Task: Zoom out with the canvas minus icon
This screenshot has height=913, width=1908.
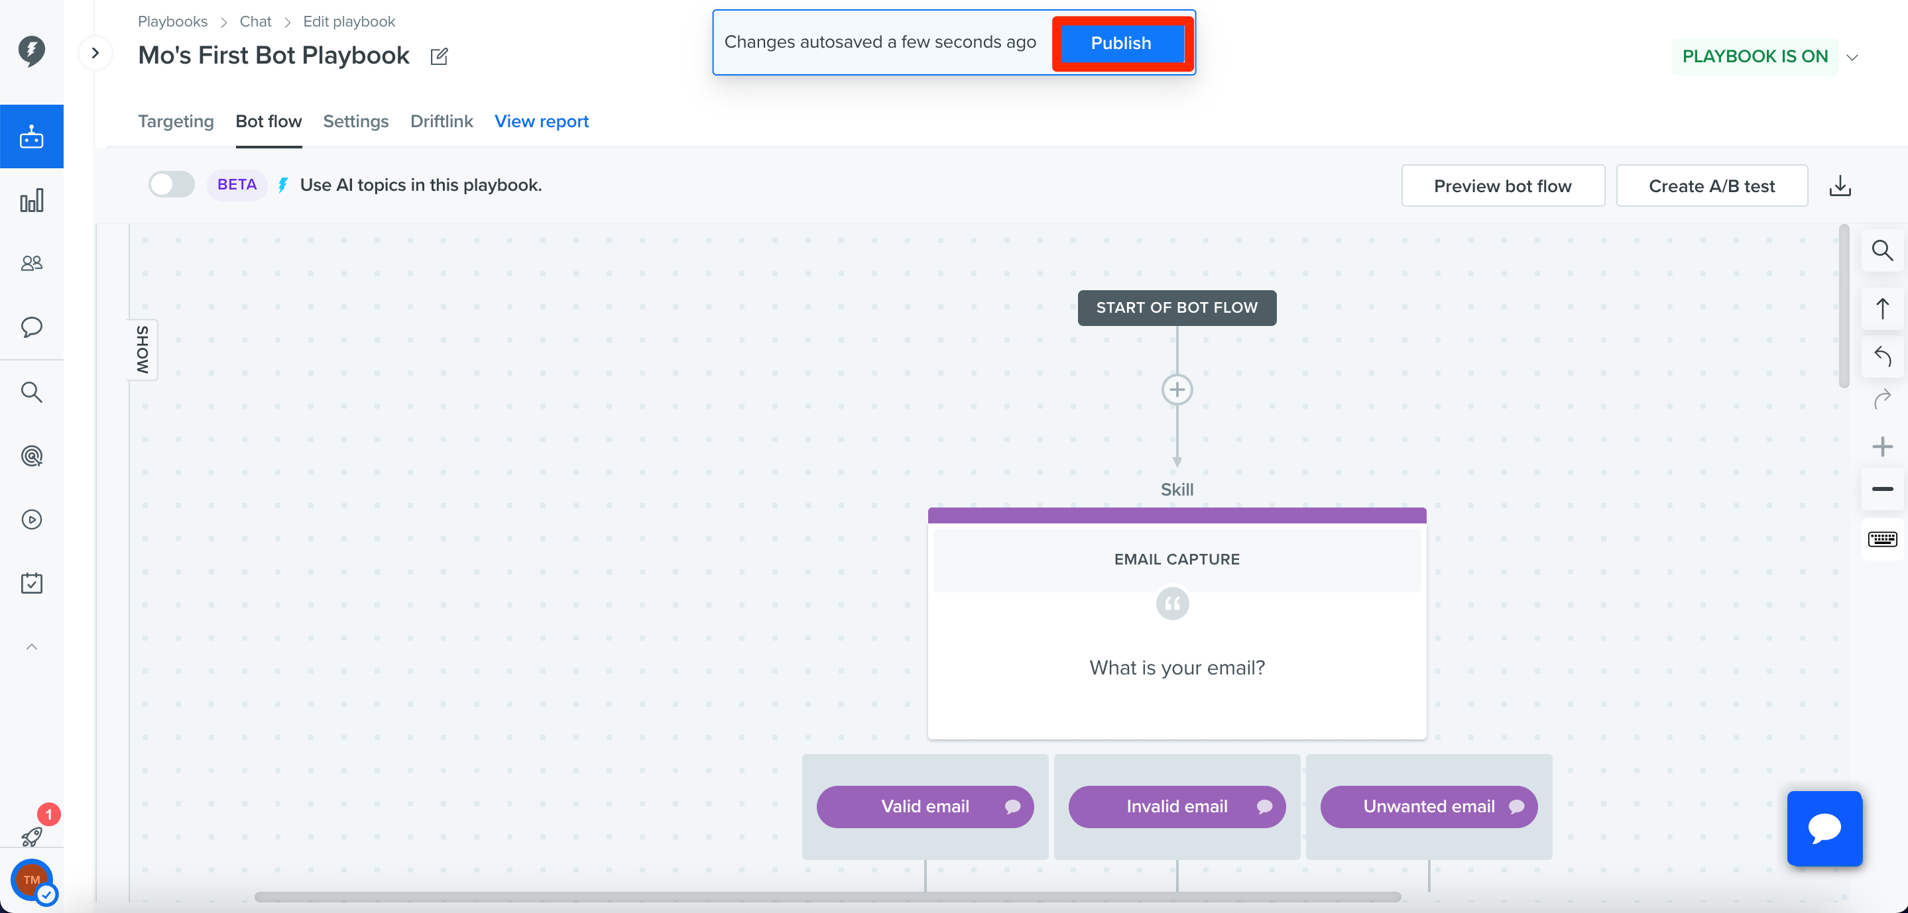Action: 1882,489
